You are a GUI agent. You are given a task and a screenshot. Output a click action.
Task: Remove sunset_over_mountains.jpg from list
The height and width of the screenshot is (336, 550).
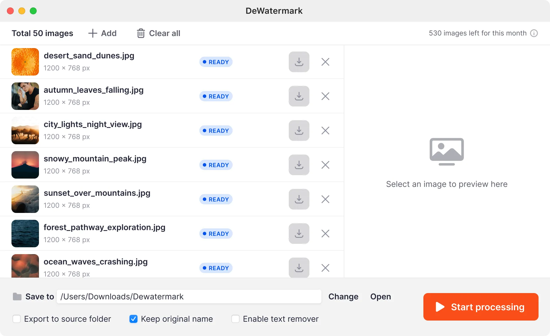pos(325,199)
